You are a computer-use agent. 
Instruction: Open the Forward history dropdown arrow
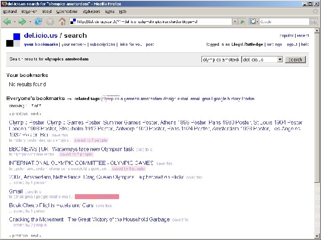coord(30,22)
